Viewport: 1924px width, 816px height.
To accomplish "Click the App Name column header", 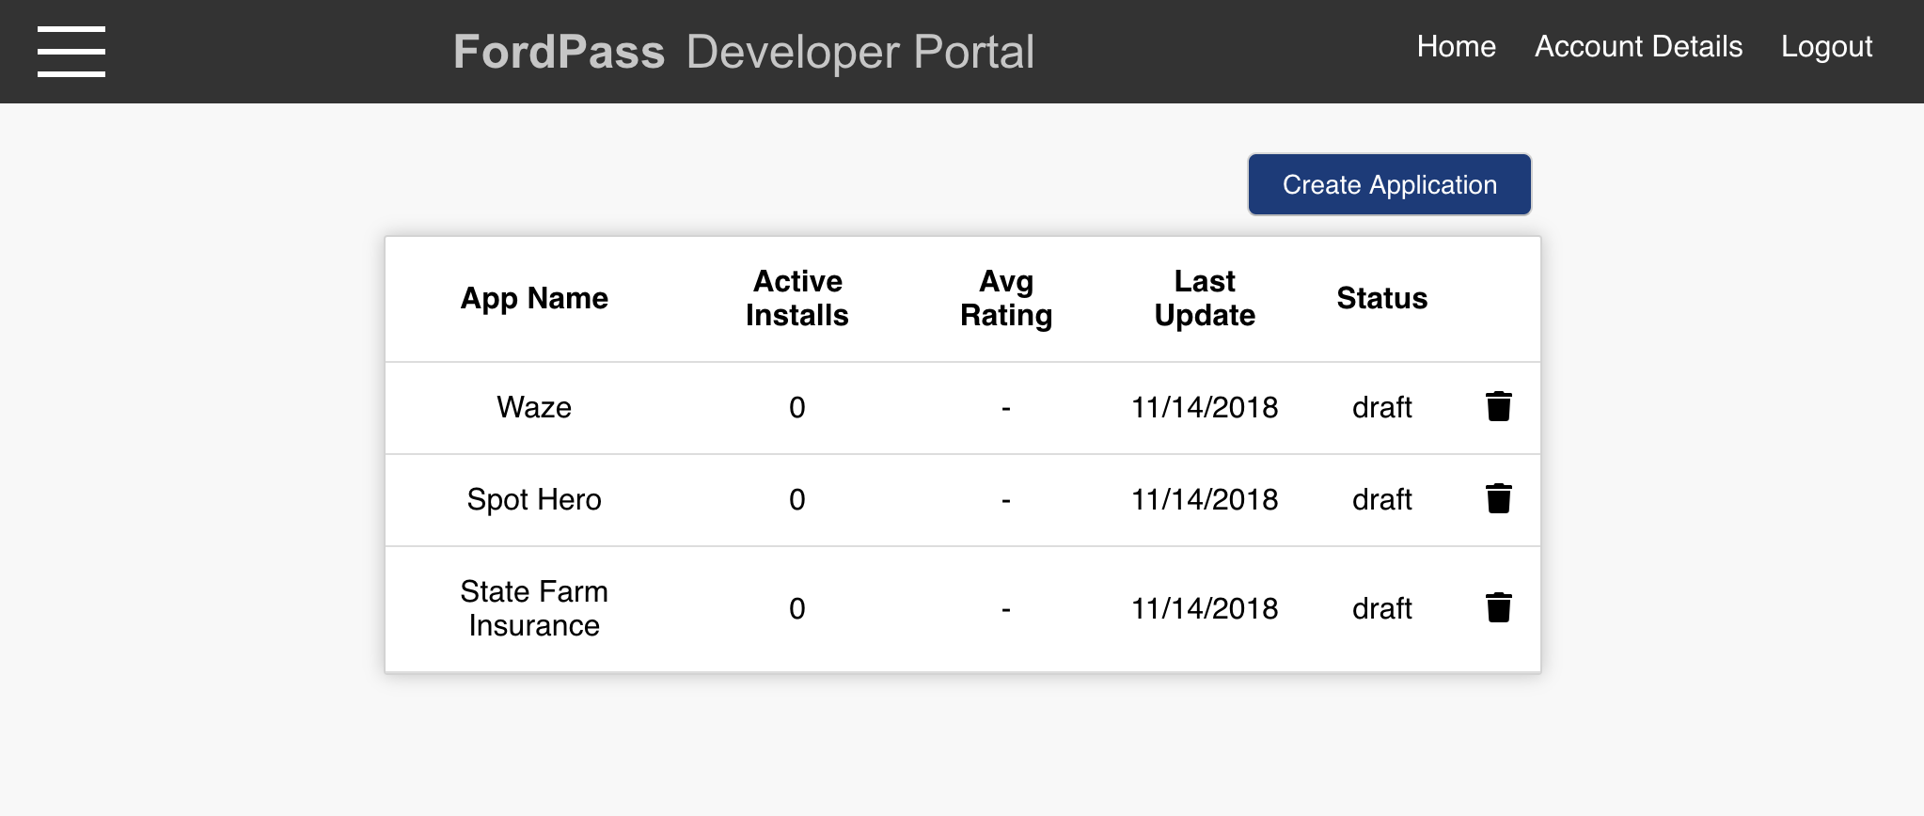I will click(534, 298).
